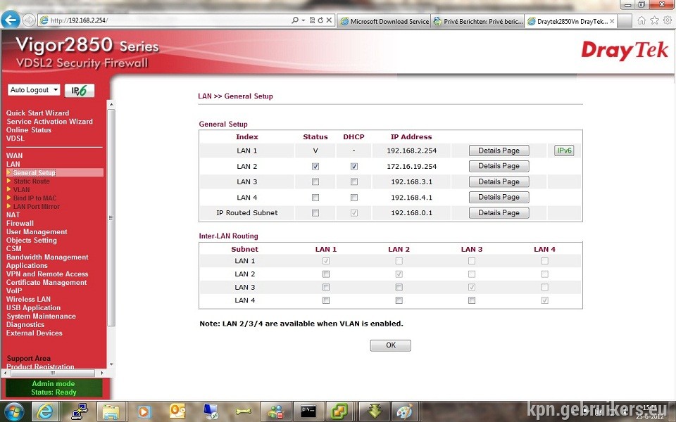Image resolution: width=676 pixels, height=422 pixels.
Task: Click the OK button
Action: (x=391, y=345)
